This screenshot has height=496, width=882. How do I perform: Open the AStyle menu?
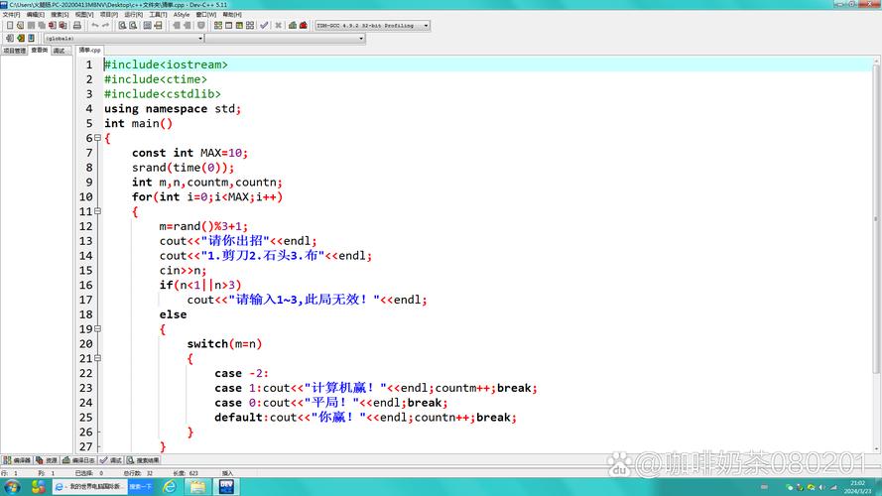coord(182,15)
